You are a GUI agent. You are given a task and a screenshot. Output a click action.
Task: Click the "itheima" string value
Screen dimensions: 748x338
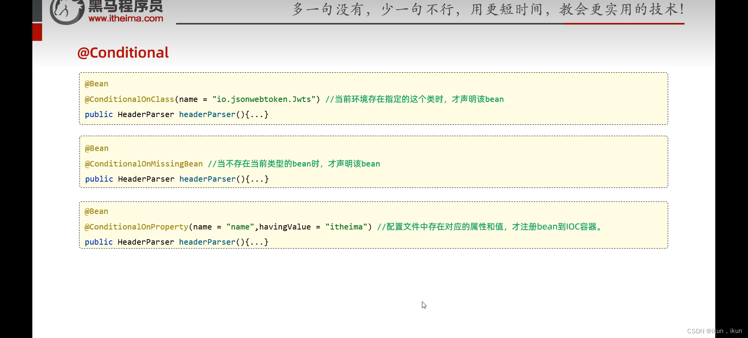346,227
